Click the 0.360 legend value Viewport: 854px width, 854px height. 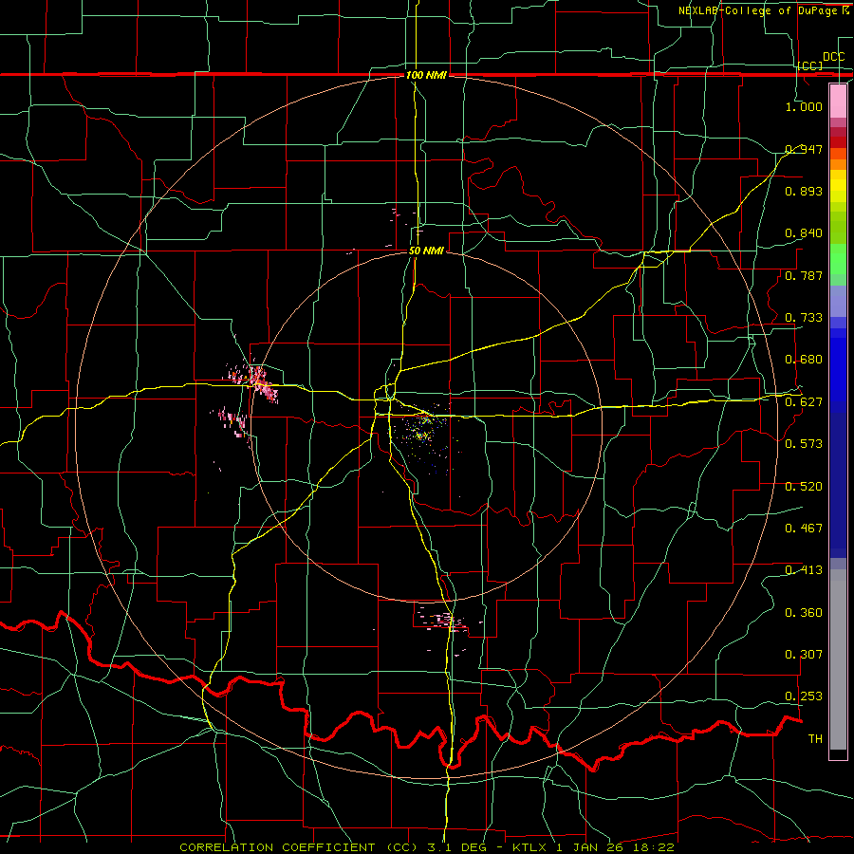(x=804, y=613)
